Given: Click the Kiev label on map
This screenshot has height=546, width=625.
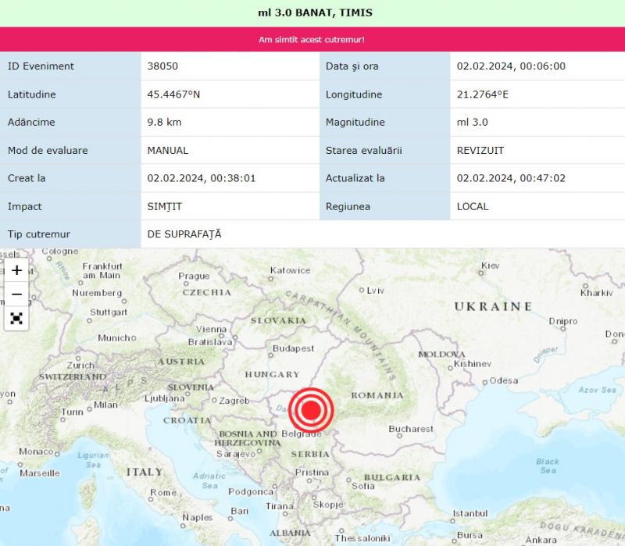Looking at the screenshot, I should pos(490,266).
